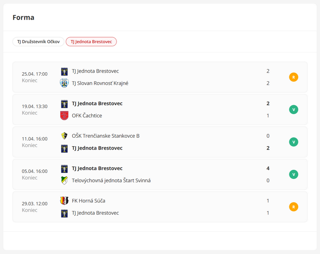Viewport: 320px width, 254px height.
Task: Click Jednota Brestovec crest in 25.04. match
Action: pos(64,71)
